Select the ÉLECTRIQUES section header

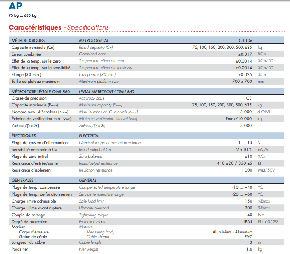pyautogui.click(x=25, y=136)
